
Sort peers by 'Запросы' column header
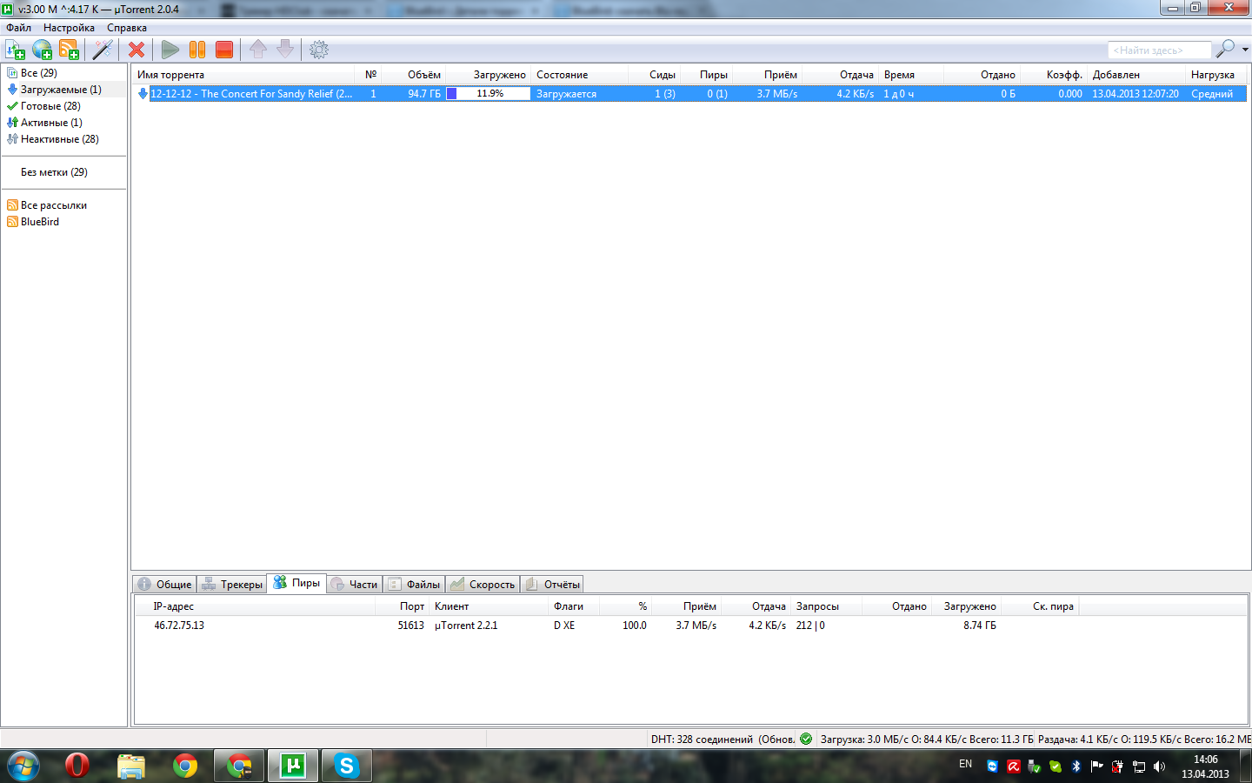point(826,606)
